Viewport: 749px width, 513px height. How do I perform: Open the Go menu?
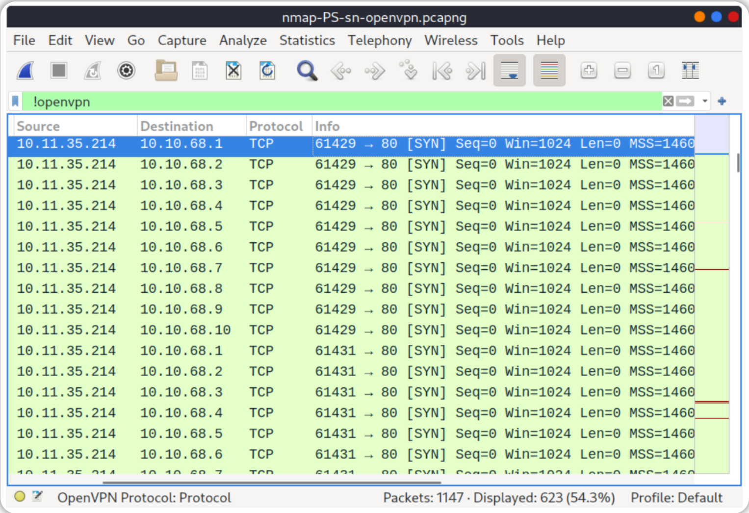click(x=136, y=40)
